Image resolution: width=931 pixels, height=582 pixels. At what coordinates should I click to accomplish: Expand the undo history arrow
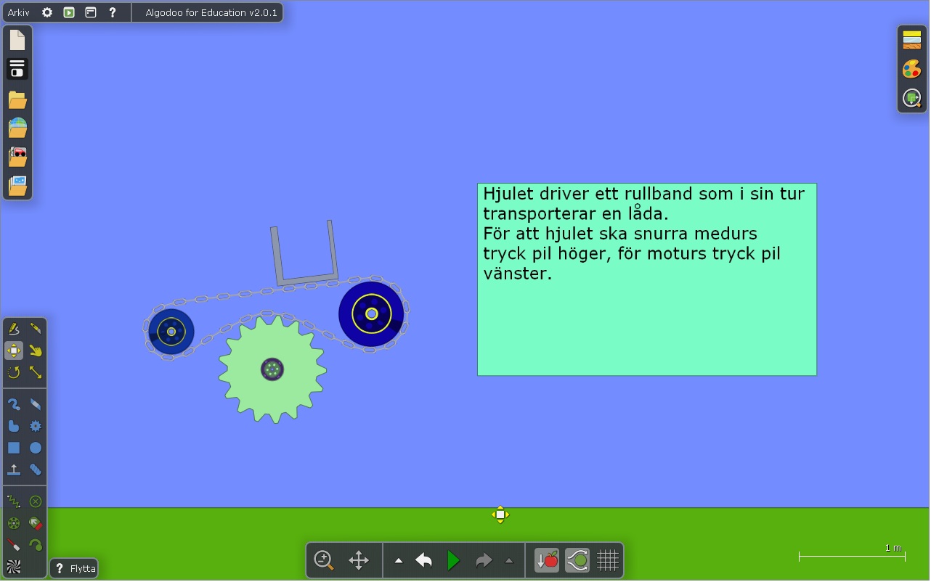[399, 561]
